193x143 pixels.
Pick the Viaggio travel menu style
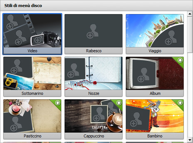pyautogui.click(x=155, y=31)
